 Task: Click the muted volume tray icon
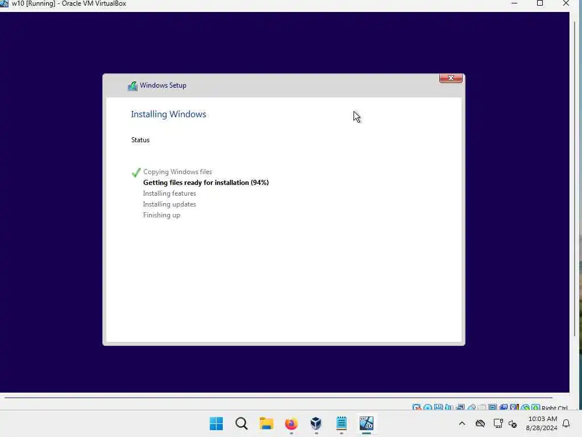point(513,423)
